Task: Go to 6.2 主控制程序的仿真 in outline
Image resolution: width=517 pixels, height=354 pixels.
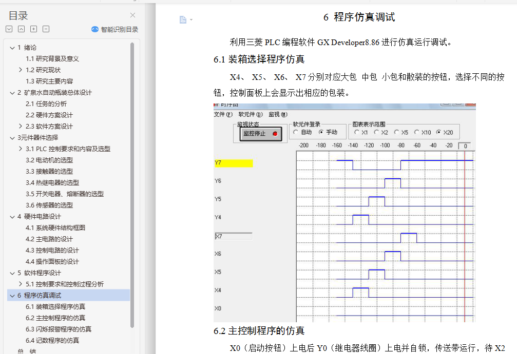Action: click(x=55, y=318)
